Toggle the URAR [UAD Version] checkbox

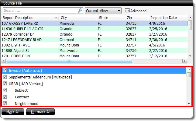[x=5, y=84]
